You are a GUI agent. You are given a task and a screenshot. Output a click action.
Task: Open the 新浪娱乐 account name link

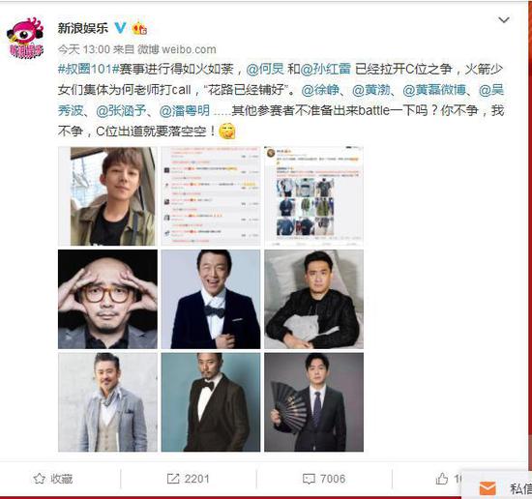[83, 28]
